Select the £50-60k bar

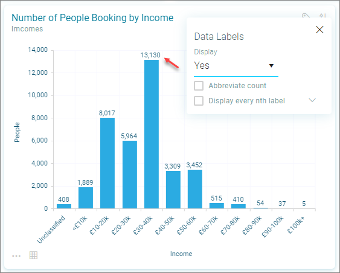click(195, 189)
